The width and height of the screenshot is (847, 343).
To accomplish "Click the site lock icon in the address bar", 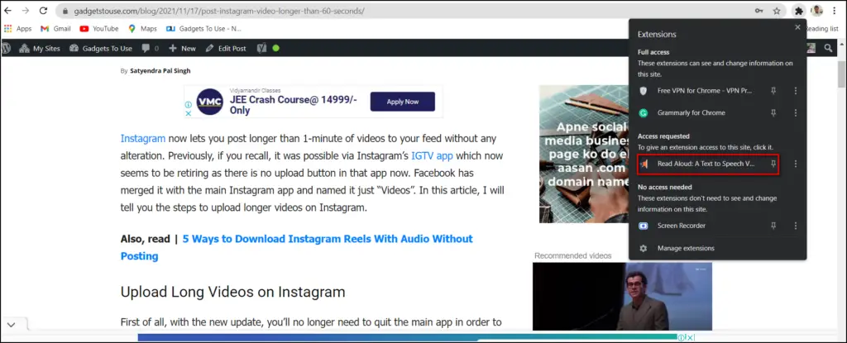I will tap(65, 11).
